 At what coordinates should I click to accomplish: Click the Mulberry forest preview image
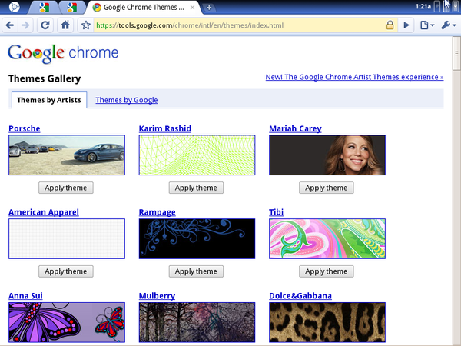click(x=197, y=322)
